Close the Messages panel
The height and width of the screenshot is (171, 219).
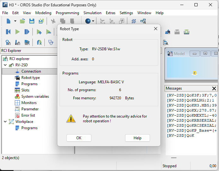point(214,89)
